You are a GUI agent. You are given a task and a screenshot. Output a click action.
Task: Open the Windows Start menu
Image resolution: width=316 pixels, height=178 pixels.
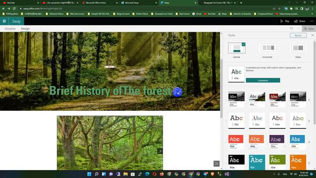tap(89, 174)
